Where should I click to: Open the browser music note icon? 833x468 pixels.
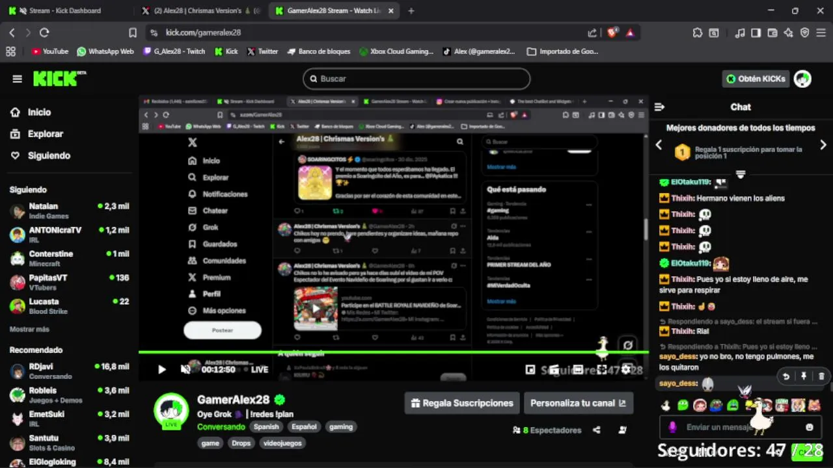[740, 32]
